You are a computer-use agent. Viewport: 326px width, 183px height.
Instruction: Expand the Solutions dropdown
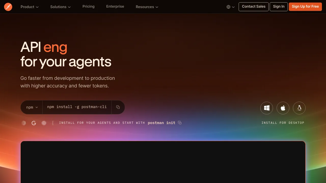click(61, 7)
